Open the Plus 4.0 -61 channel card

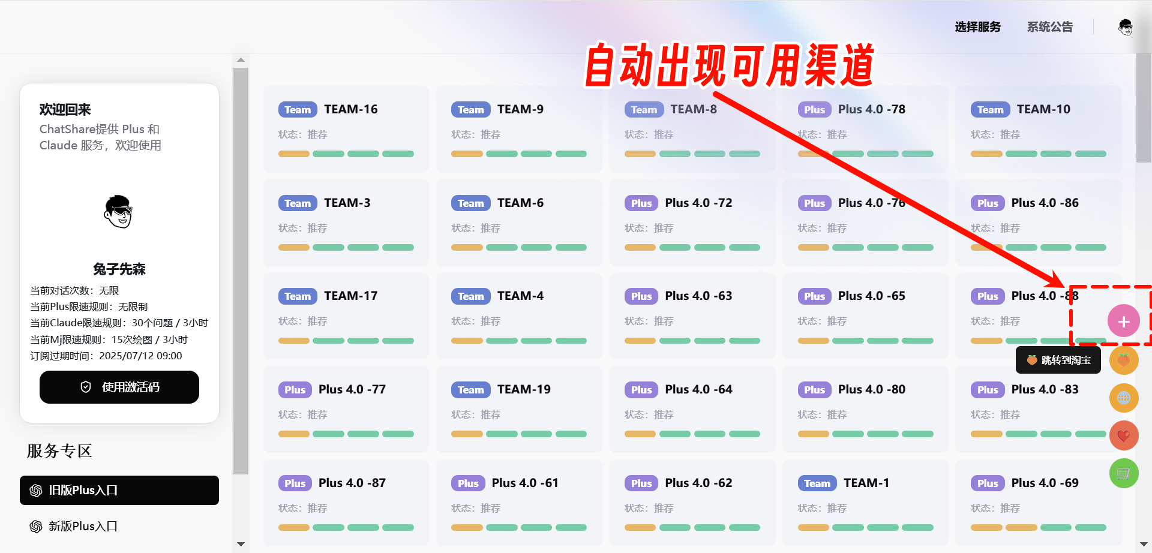[x=518, y=503]
